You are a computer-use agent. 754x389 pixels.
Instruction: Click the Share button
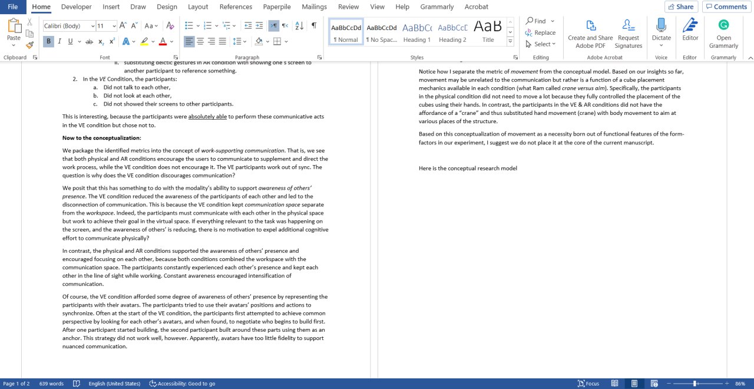681,6
